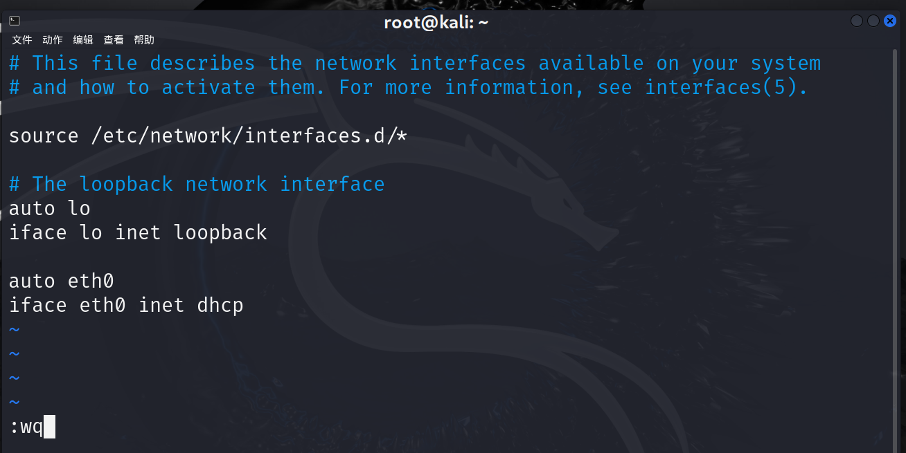Click the source /etc/network/interfaces.d/* line

[x=208, y=136]
